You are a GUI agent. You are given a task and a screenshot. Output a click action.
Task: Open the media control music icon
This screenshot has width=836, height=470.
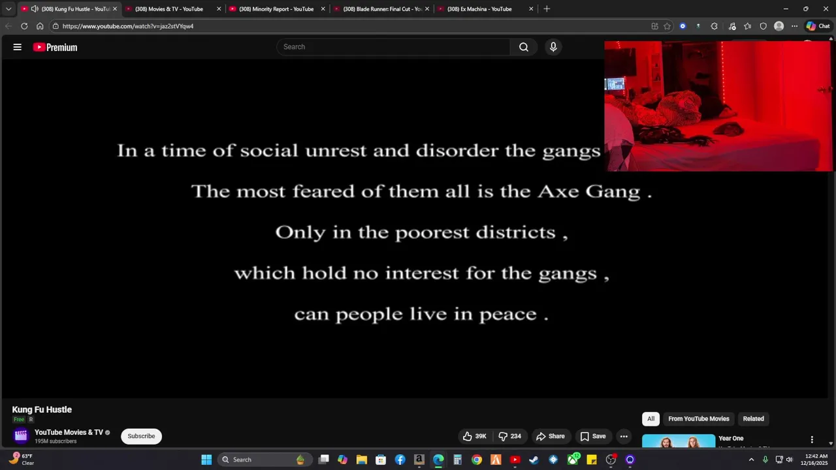coord(731,26)
